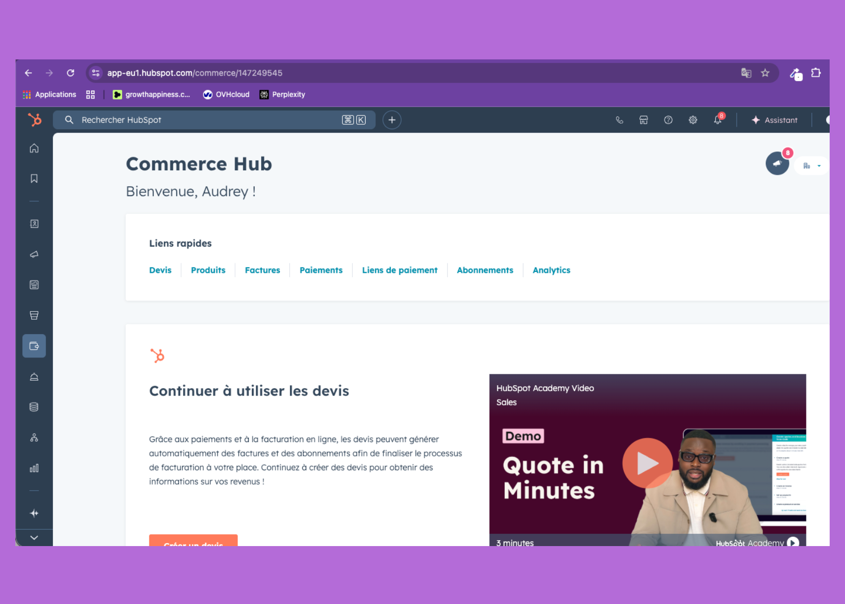Screen dimensions: 845x604
Task: Open the Data management database icon
Action: (34, 407)
